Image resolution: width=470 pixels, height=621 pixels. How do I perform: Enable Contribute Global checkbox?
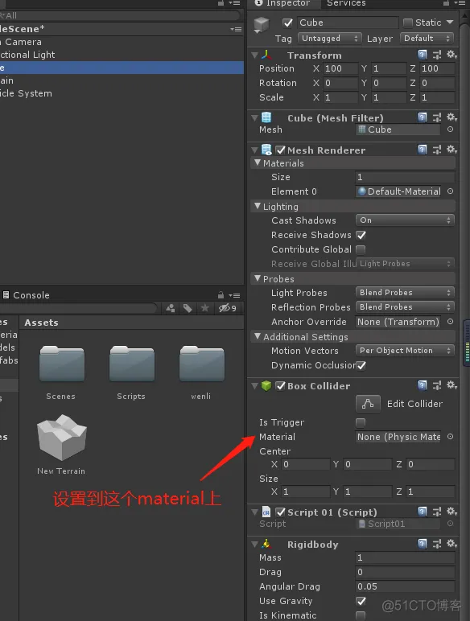361,249
